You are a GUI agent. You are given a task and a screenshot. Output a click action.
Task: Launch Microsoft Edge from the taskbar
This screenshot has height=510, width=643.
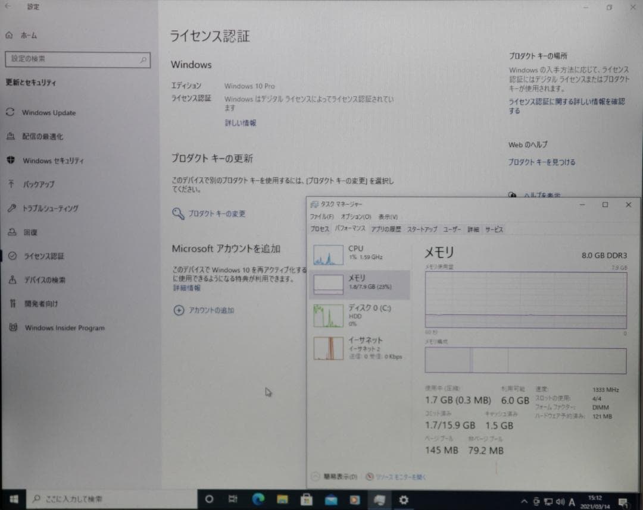[258, 499]
